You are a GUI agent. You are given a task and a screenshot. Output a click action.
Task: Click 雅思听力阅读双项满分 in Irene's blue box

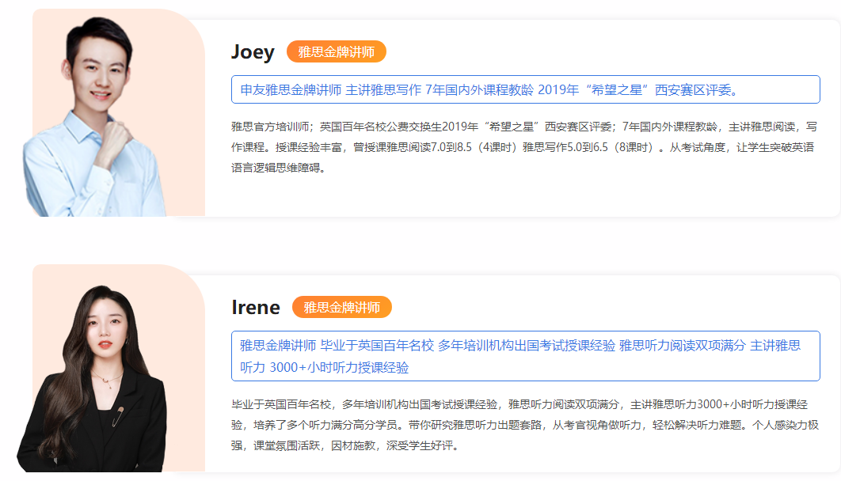(682, 345)
